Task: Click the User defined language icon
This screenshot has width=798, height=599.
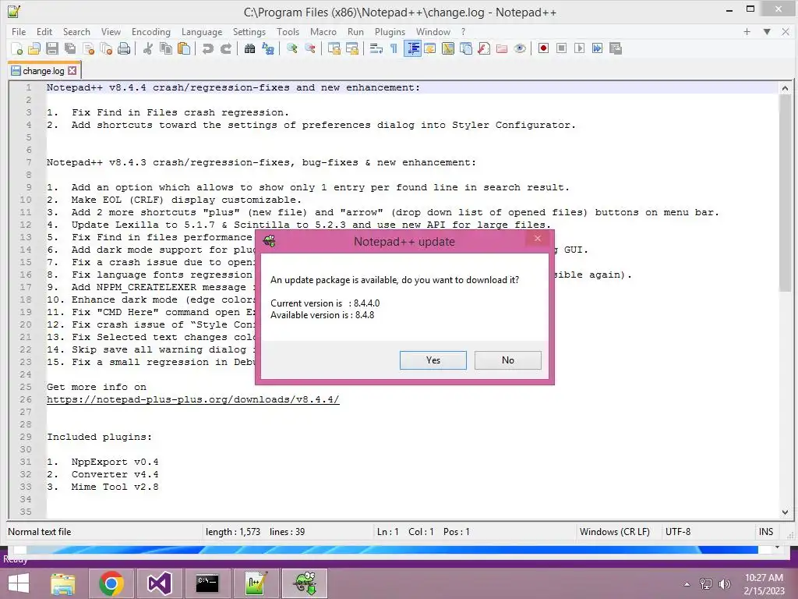Action: tap(430, 49)
